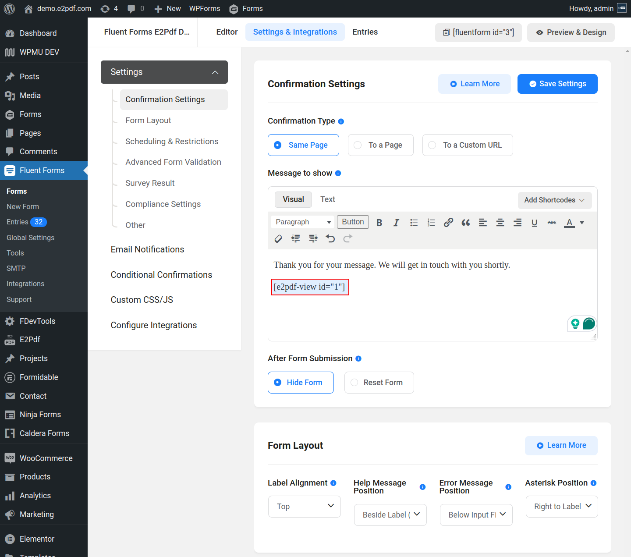This screenshot has height=557, width=631.
Task: Open the text color picker arrow
Action: 582,223
